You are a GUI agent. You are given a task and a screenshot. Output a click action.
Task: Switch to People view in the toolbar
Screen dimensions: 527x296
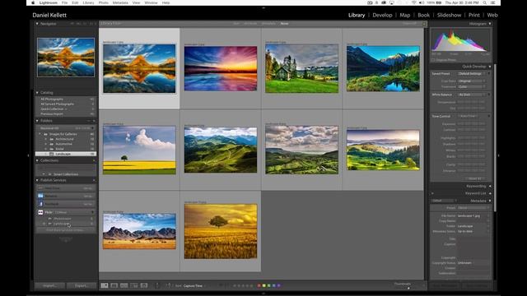click(144, 285)
